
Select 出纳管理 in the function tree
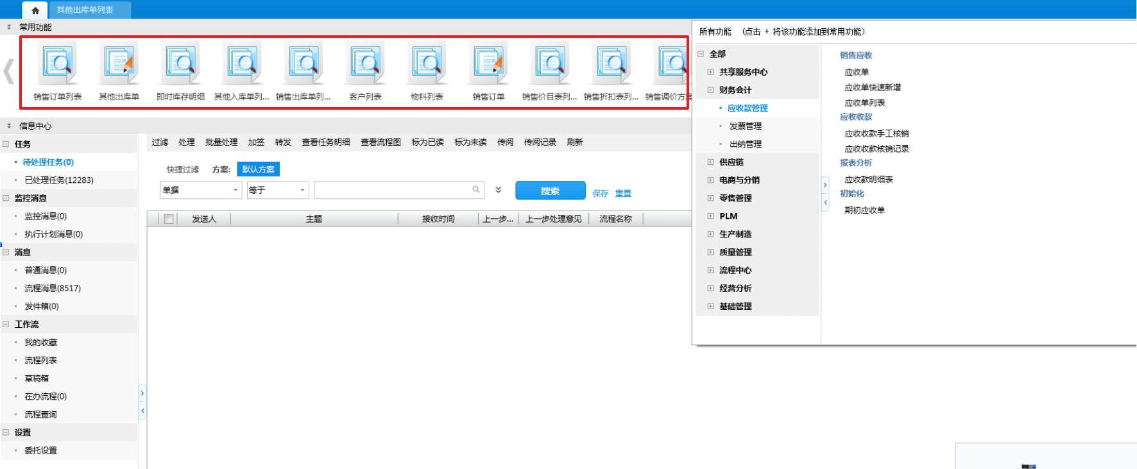tap(746, 144)
